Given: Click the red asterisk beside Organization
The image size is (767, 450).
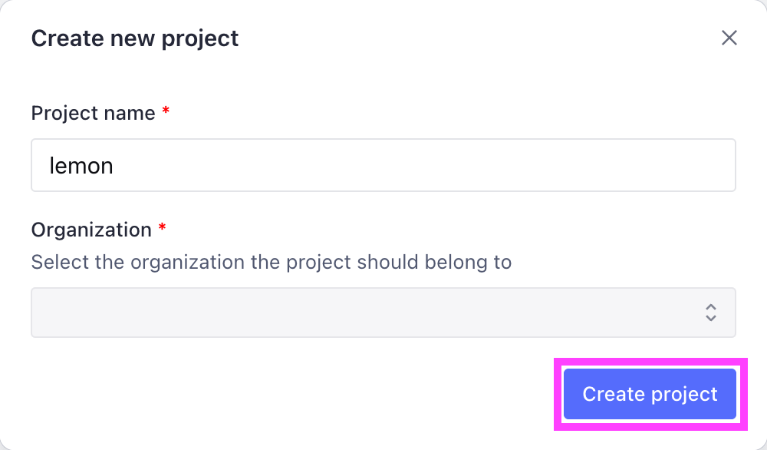Looking at the screenshot, I should click(x=163, y=227).
